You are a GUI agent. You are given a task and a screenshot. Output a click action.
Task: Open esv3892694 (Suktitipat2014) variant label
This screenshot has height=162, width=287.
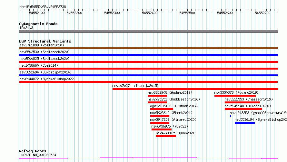45,72
